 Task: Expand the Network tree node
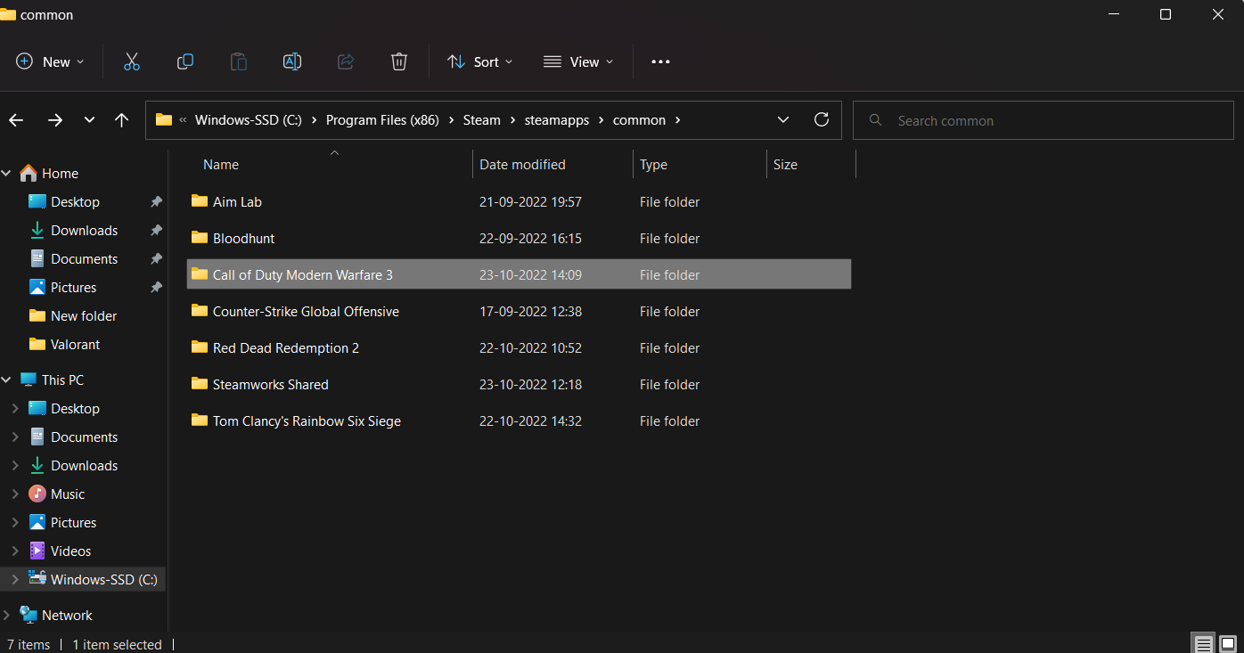click(6, 616)
